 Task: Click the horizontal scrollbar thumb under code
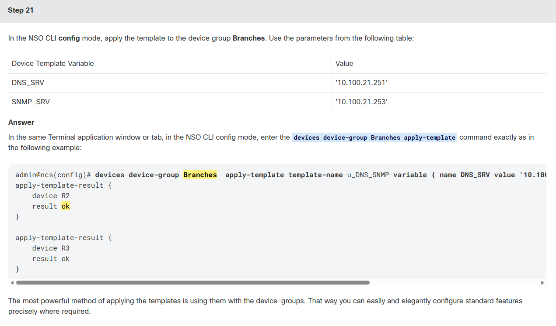coord(193,283)
